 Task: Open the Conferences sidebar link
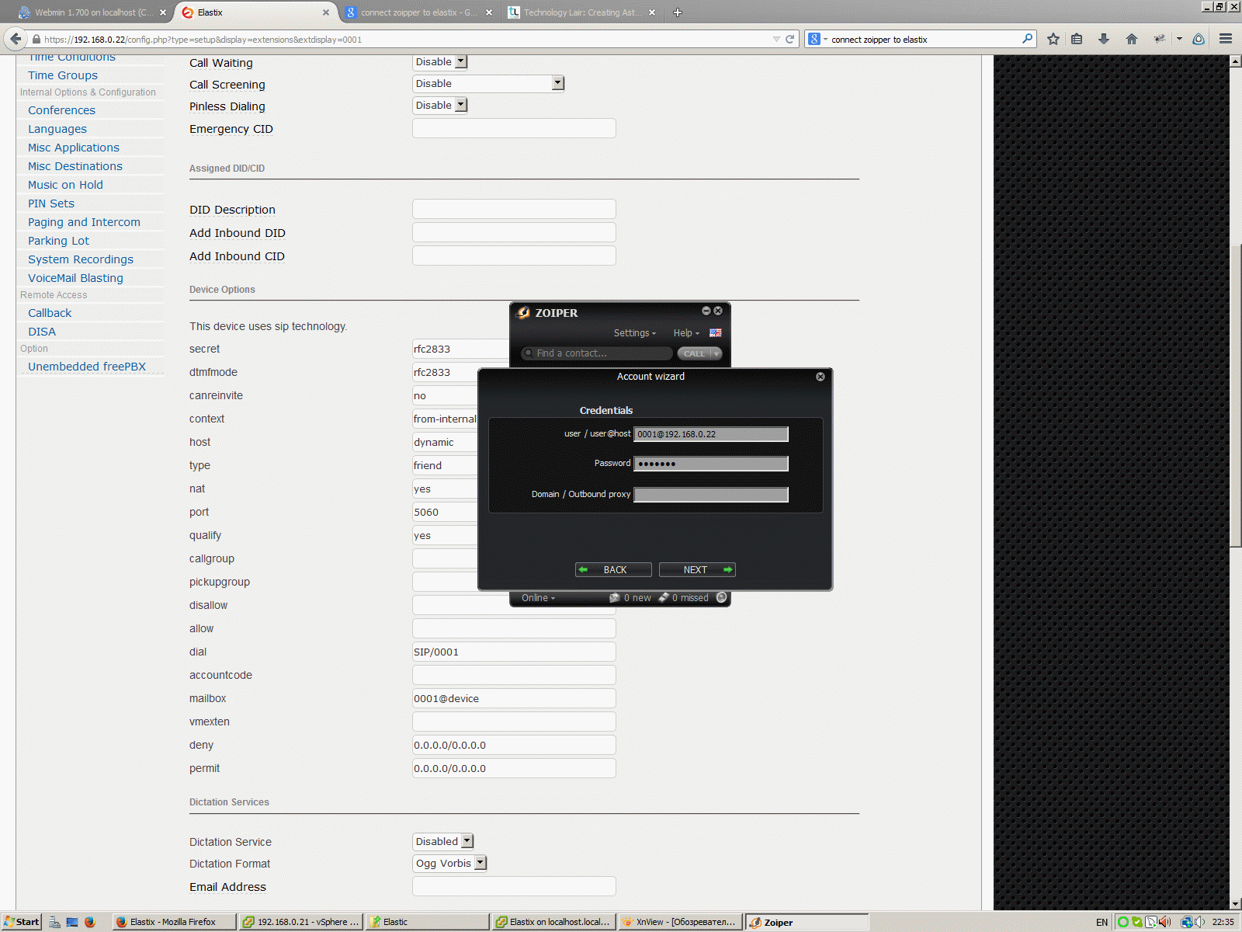pos(61,110)
